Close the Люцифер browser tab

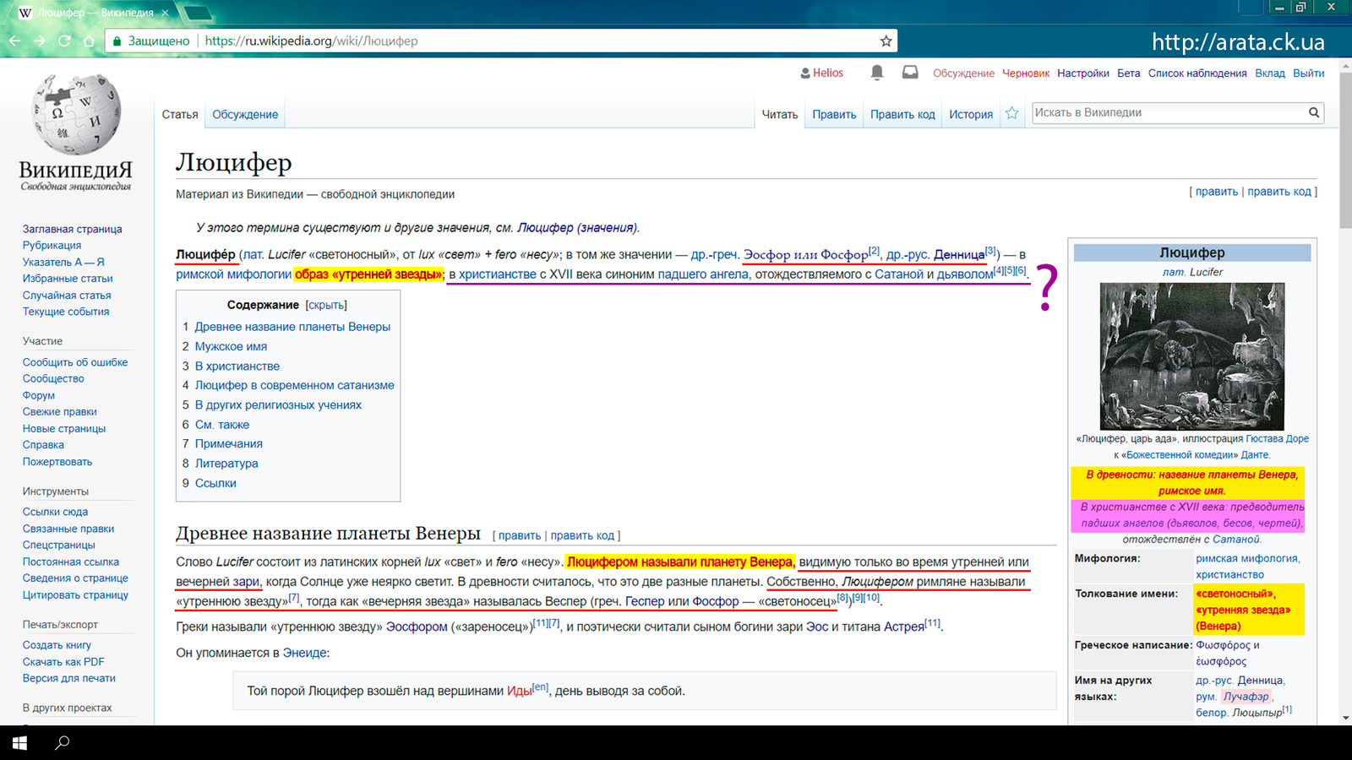165,13
